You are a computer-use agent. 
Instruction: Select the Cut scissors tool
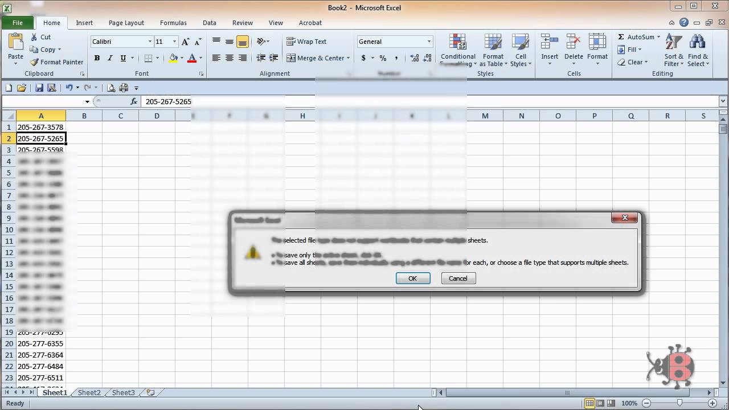(40, 37)
